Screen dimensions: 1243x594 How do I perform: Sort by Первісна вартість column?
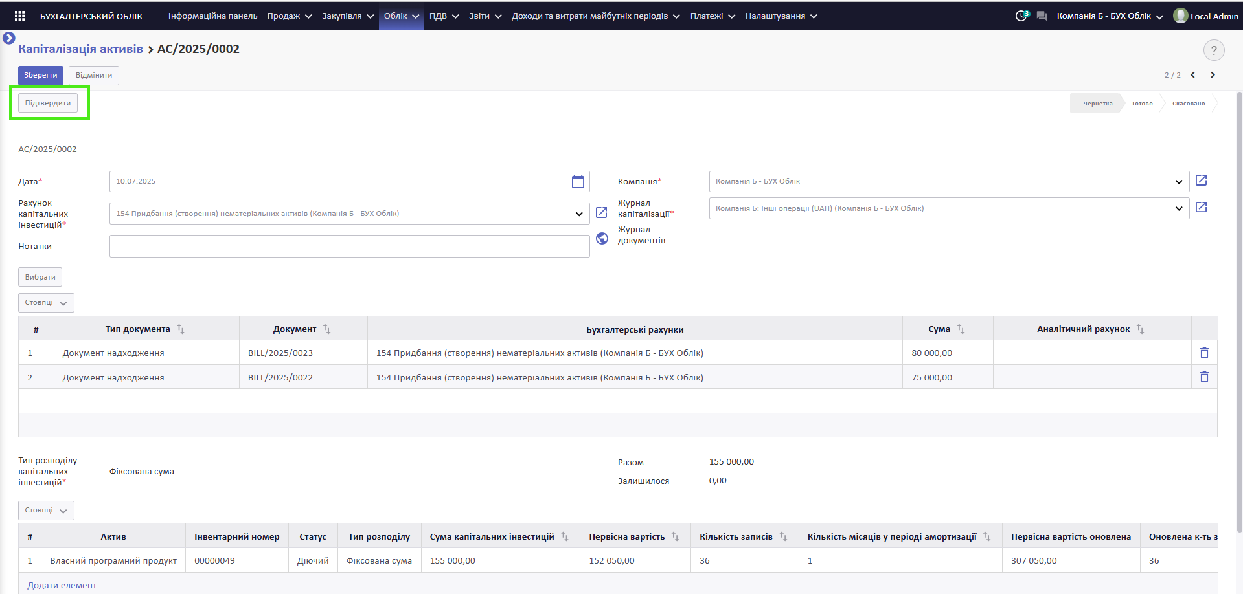[x=676, y=536]
